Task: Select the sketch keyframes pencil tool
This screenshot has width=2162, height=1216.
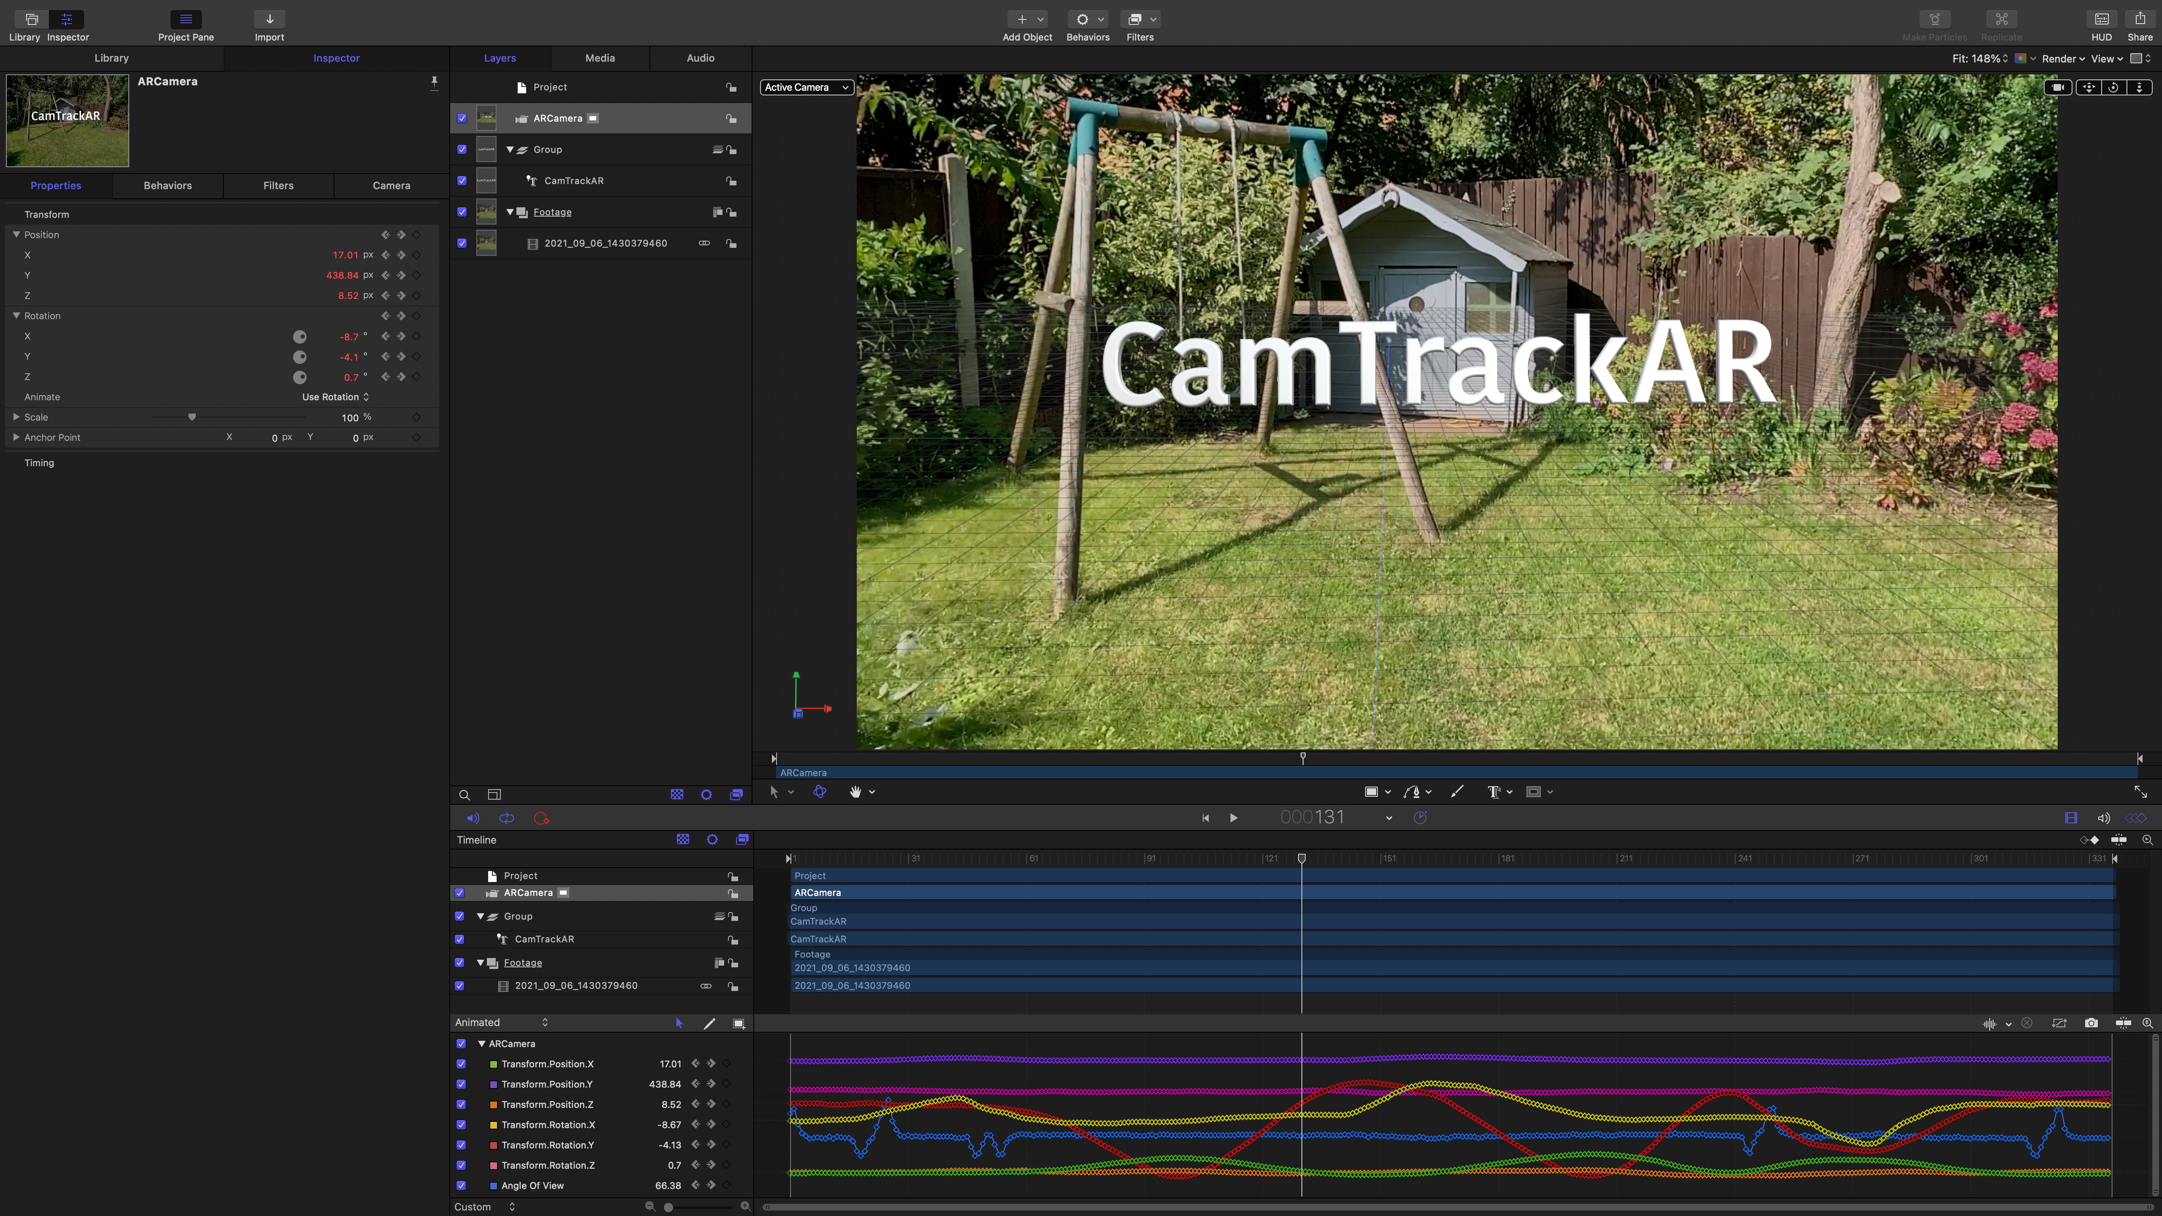Action: [709, 1023]
